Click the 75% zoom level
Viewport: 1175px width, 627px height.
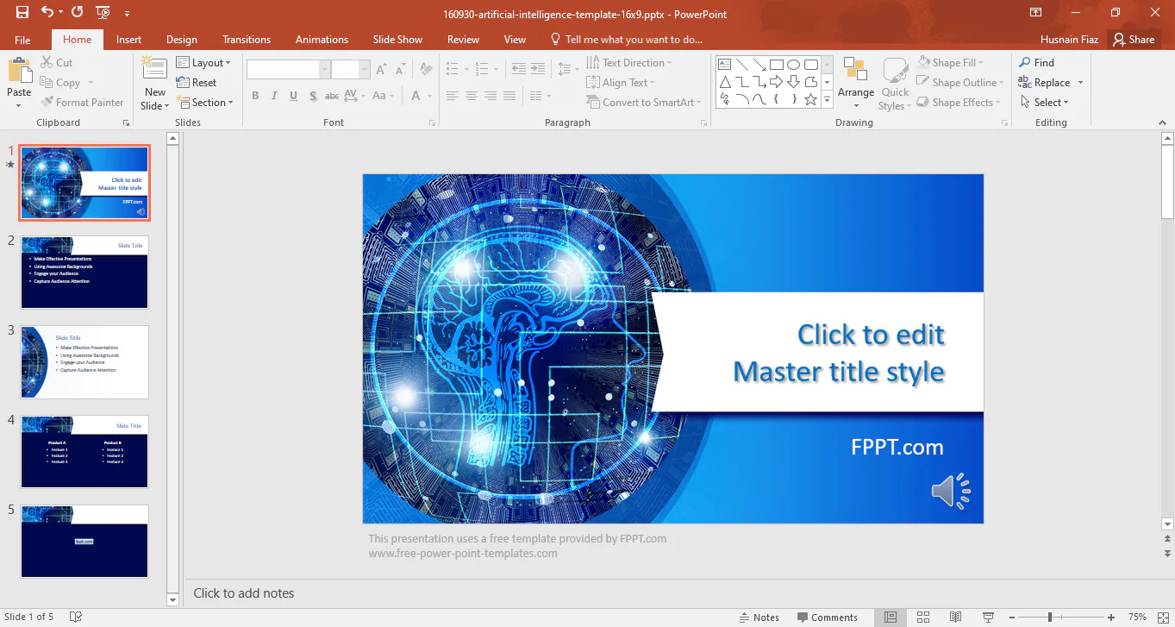tap(1137, 617)
